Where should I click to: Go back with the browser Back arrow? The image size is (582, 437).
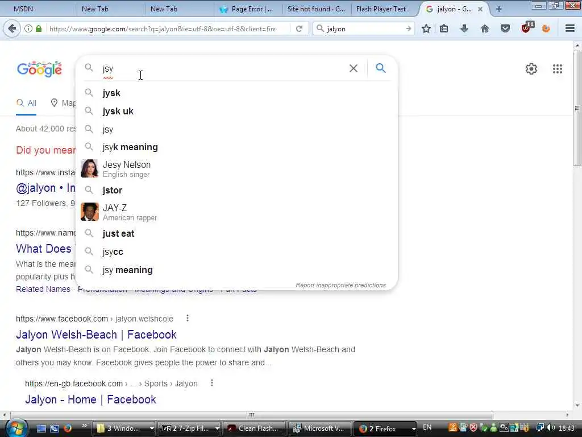(x=12, y=28)
